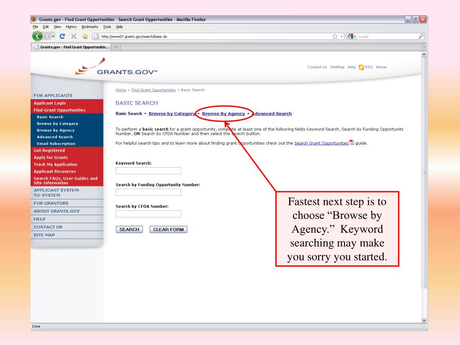460x345 pixels.
Task: Open the Google search engine selector
Action: pyautogui.click(x=351, y=36)
